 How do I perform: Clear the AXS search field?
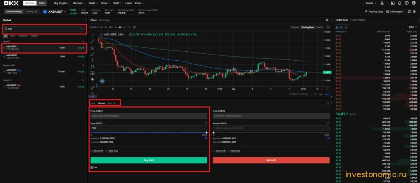point(82,29)
